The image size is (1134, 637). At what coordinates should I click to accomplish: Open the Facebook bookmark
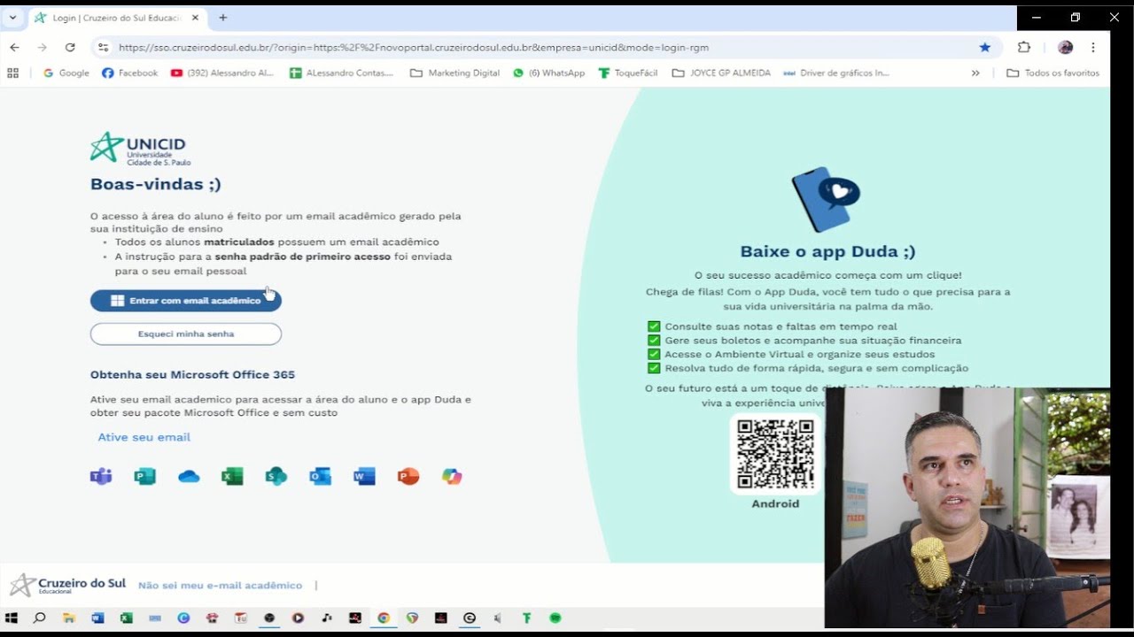[129, 73]
